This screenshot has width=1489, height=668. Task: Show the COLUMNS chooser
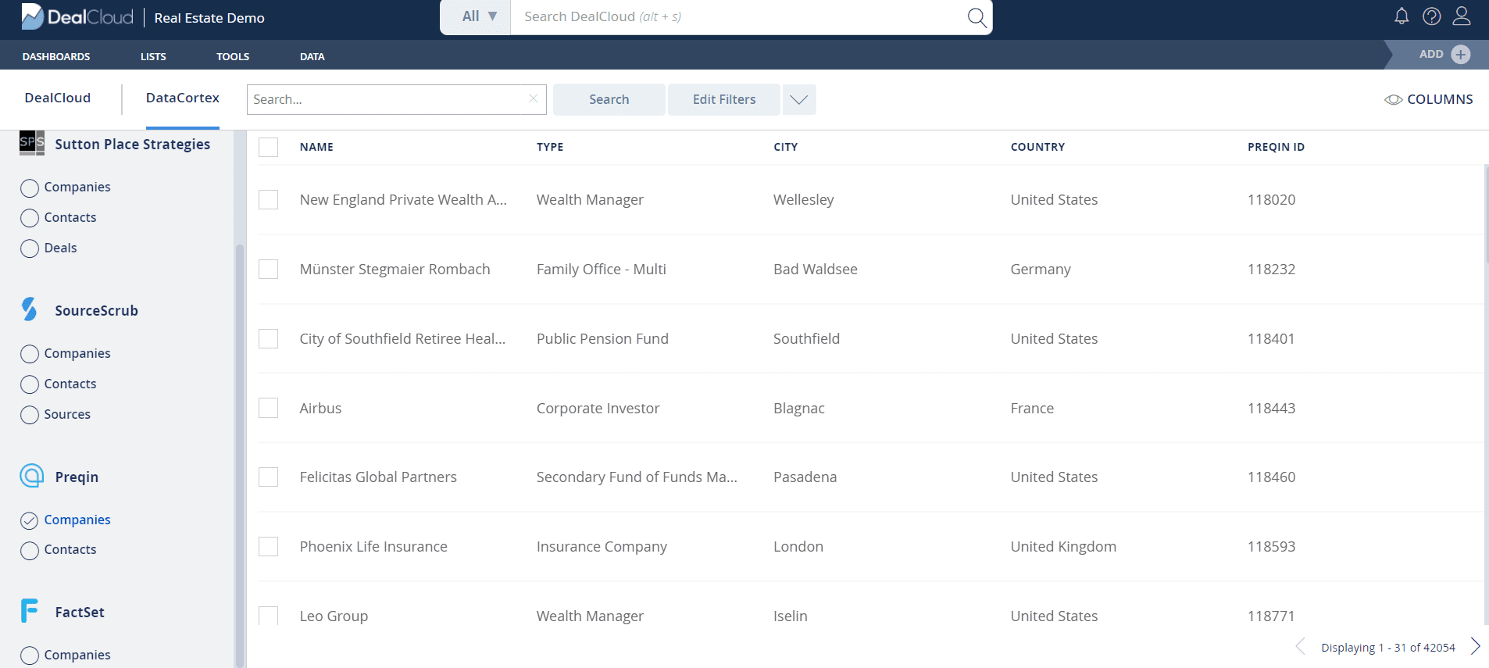pyautogui.click(x=1429, y=99)
